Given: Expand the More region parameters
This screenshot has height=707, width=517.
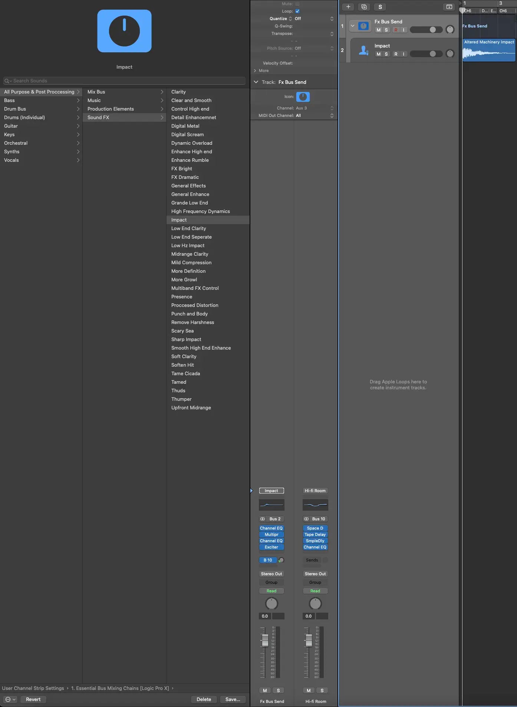Looking at the screenshot, I should (255, 71).
